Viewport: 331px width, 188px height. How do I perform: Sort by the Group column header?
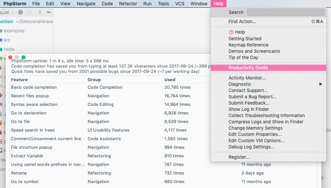coord(94,79)
